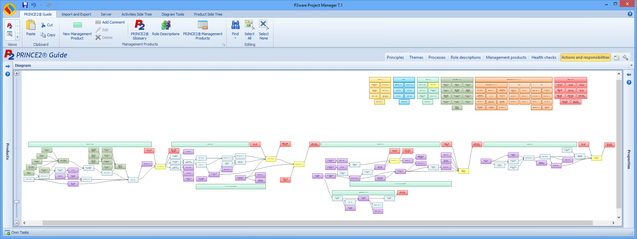Click the zoom slider handle
Screen dimensions: 637x239
tap(17, 201)
